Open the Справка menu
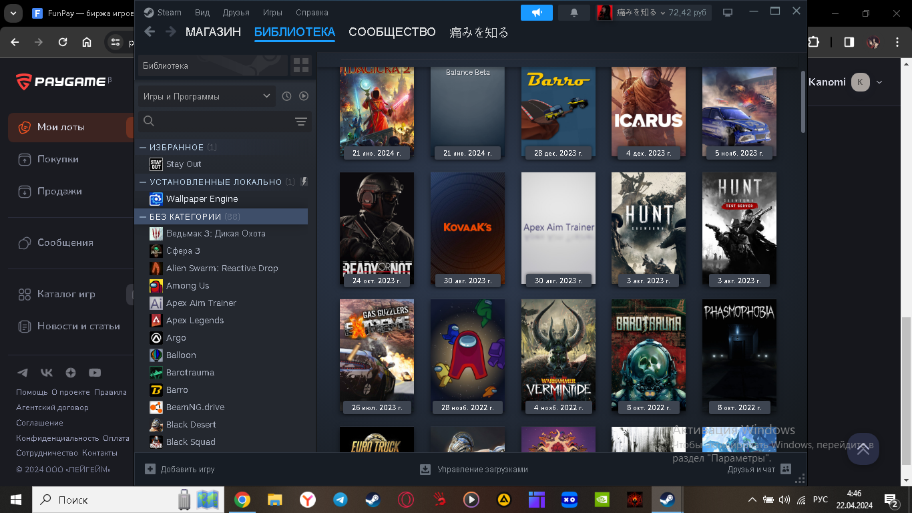Image resolution: width=912 pixels, height=513 pixels. [312, 12]
